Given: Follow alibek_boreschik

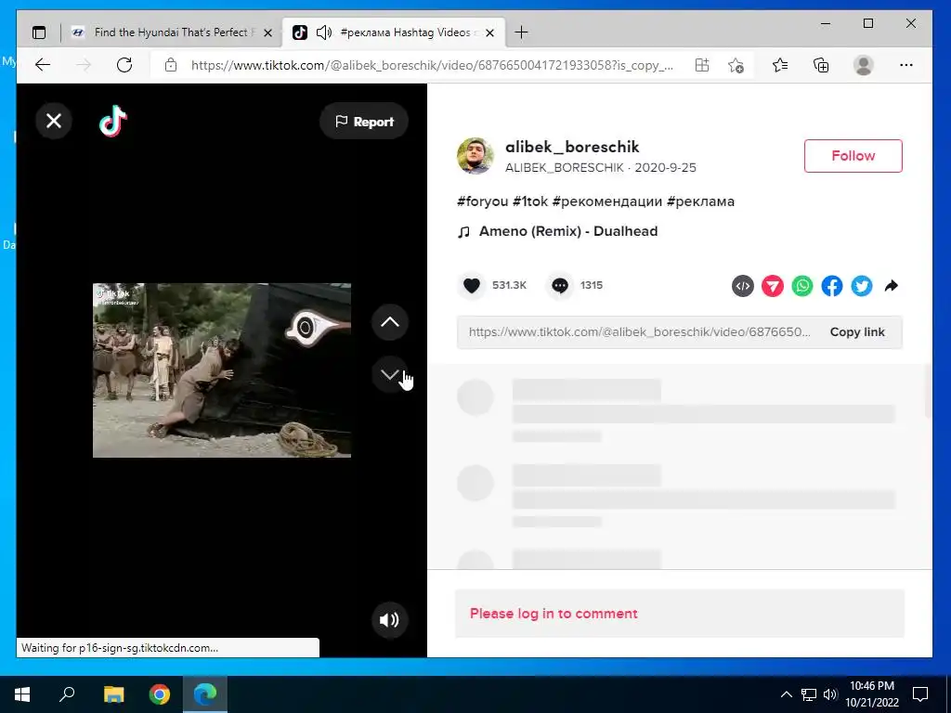Looking at the screenshot, I should [853, 156].
